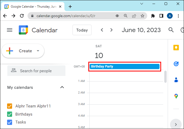
Task: Select the Google Calendar browser tab
Action: point(34,6)
